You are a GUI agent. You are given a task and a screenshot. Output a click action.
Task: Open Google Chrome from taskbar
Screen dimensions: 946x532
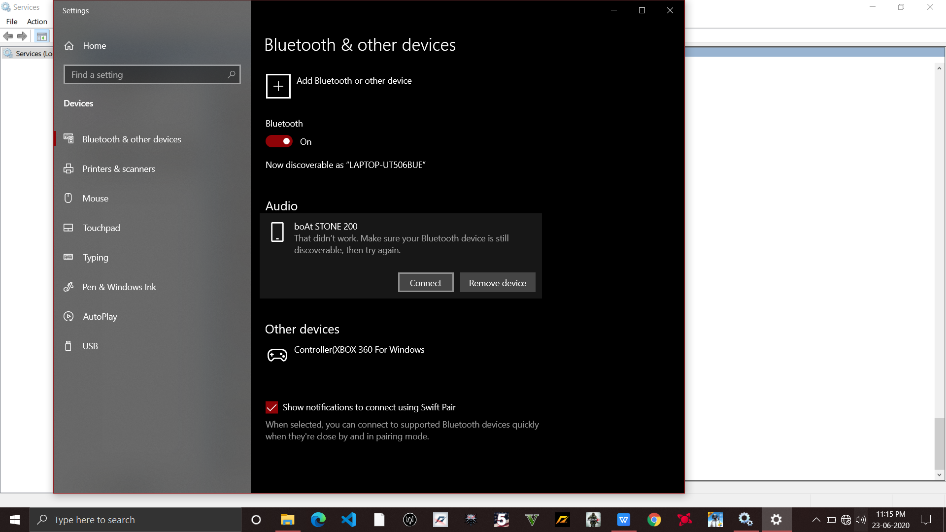[x=654, y=520]
